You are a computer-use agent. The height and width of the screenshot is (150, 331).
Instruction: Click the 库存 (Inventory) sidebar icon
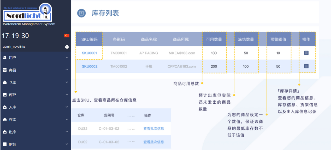click(5, 95)
